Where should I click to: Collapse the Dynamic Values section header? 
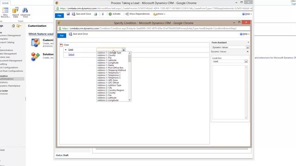[247, 52]
